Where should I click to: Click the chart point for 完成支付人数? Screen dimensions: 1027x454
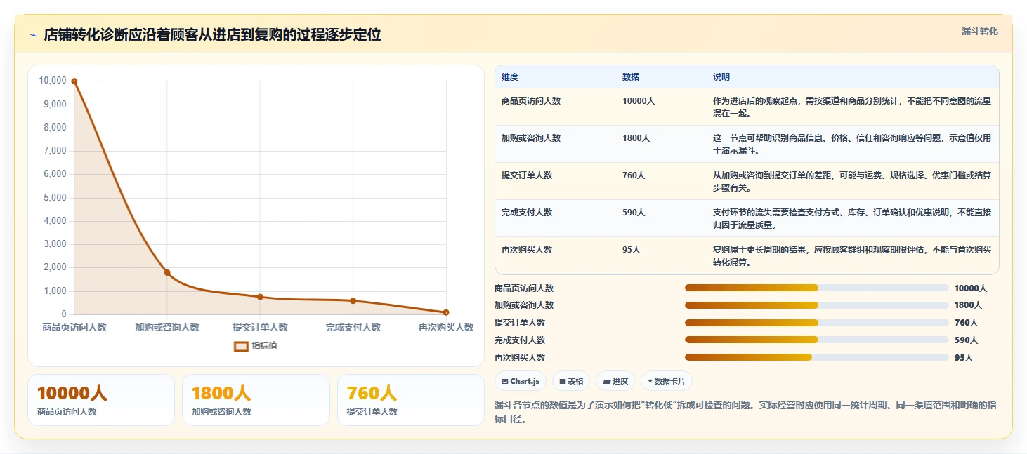tap(353, 301)
